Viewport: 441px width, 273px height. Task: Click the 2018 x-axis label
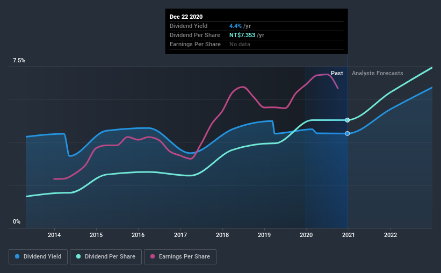click(x=222, y=235)
